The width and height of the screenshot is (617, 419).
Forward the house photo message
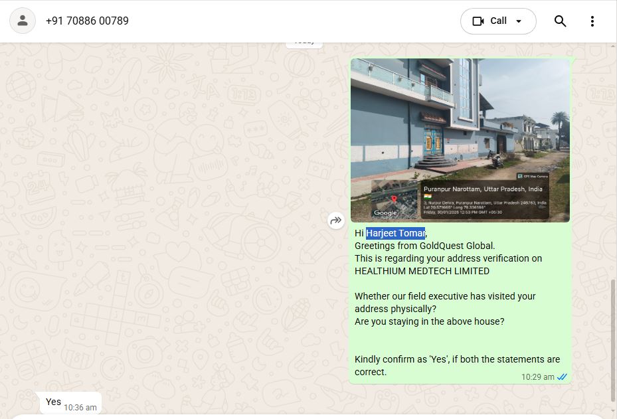(x=335, y=220)
